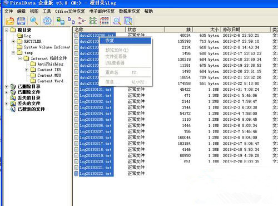Select the 丢失的目录 tree item

point(29,98)
